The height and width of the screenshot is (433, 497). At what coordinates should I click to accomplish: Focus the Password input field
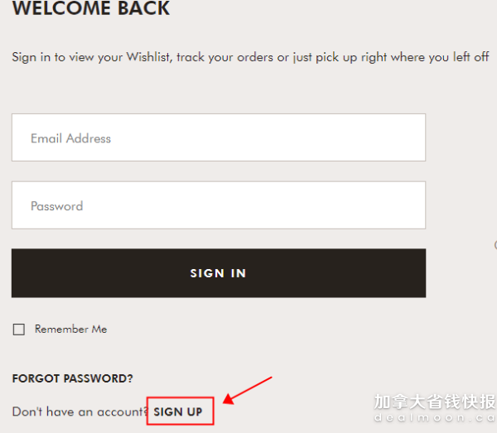tap(219, 205)
